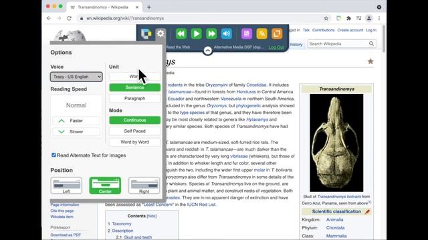Log out of Read the Web

pos(276,47)
